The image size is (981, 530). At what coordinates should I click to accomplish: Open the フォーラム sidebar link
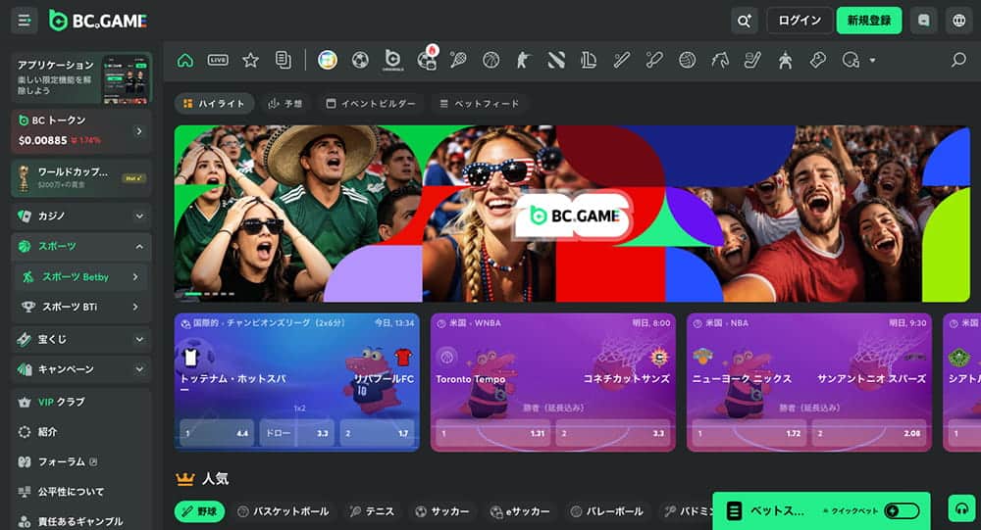80,461
